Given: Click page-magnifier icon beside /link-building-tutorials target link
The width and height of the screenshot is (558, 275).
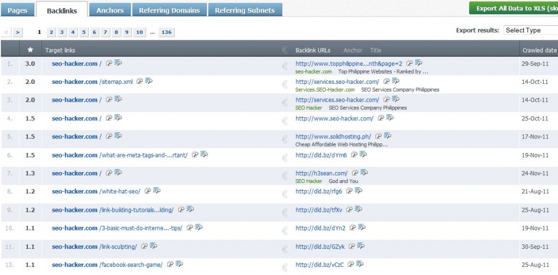Looking at the screenshot, I should [x=181, y=209].
